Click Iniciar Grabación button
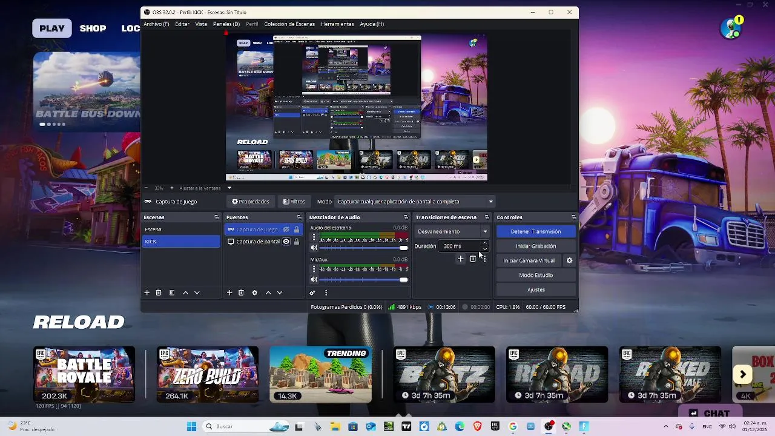Screen dimensions: 775x436 (x=536, y=246)
